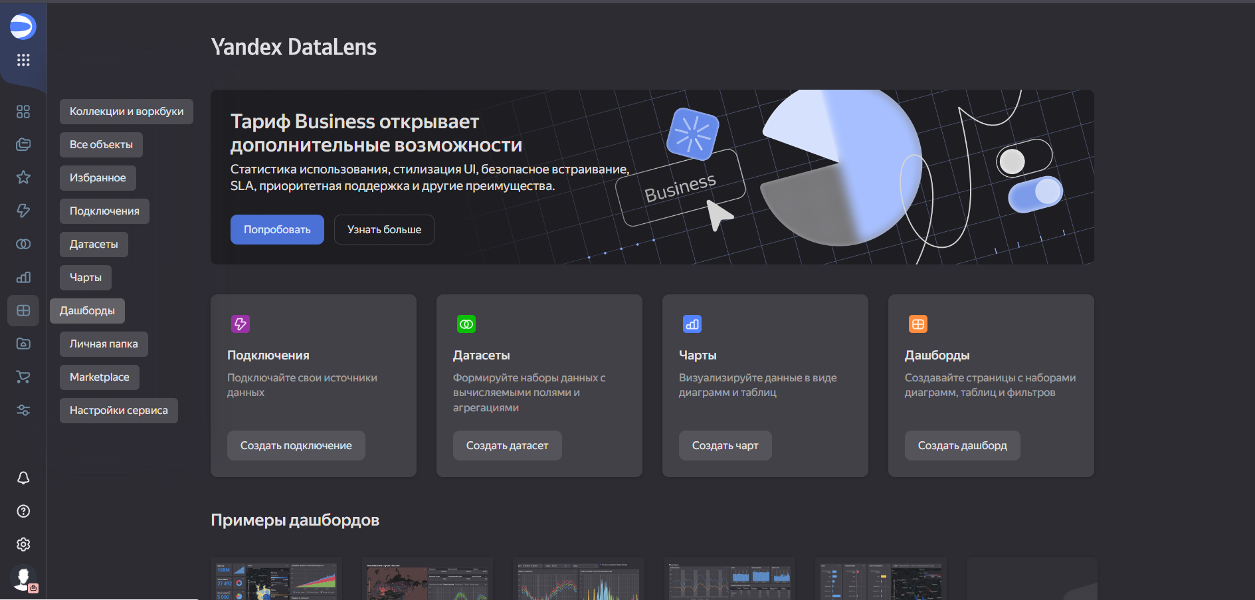
Task: Click the service settings sliders sidebar icon
Action: 23,410
